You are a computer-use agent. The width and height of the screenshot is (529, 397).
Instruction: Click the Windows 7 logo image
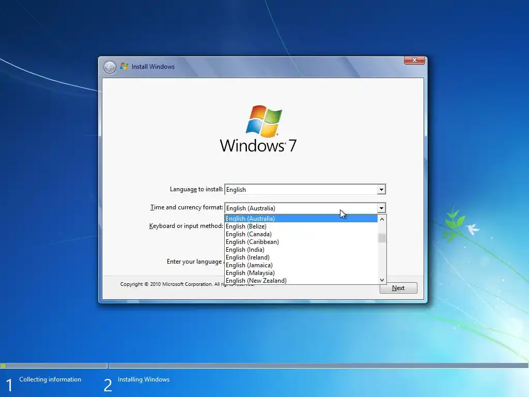click(x=258, y=129)
